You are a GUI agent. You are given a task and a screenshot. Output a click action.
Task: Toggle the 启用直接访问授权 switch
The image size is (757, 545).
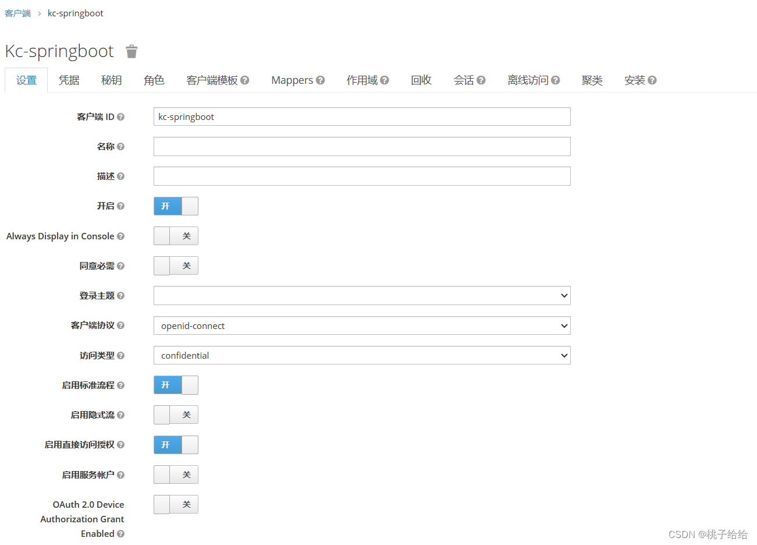click(x=176, y=445)
